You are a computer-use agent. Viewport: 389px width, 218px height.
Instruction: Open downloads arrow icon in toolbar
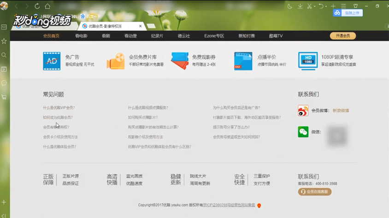[x=300, y=6]
